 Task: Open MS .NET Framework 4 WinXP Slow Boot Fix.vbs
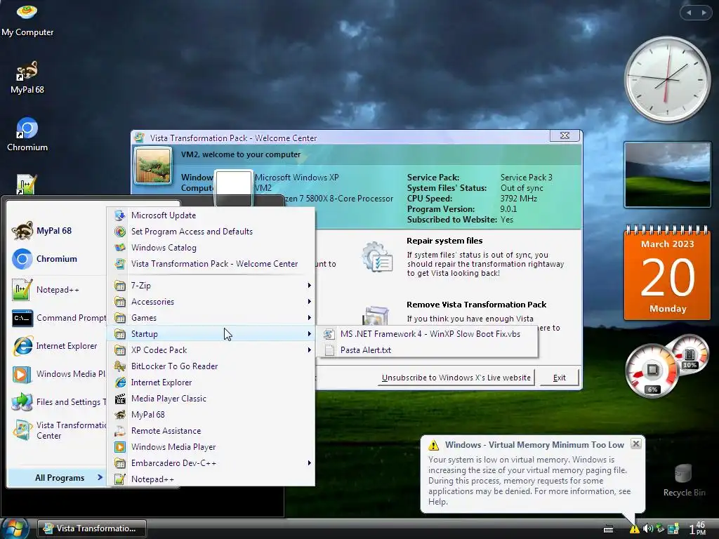point(426,333)
